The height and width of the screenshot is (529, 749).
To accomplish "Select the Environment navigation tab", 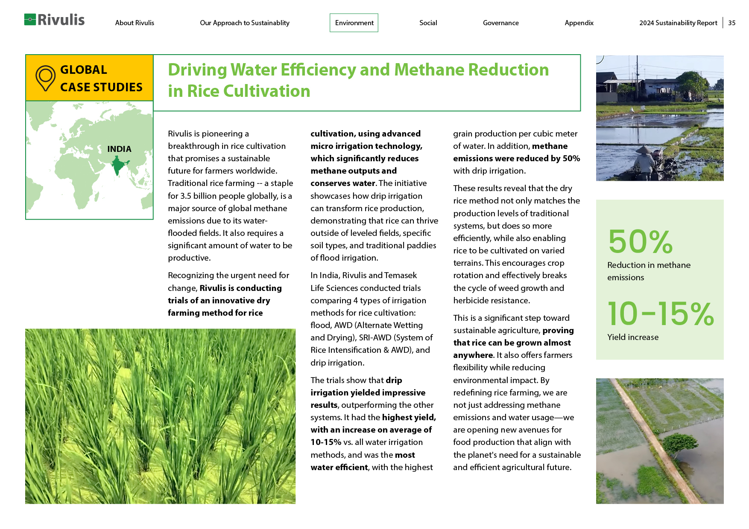I will click(x=354, y=23).
